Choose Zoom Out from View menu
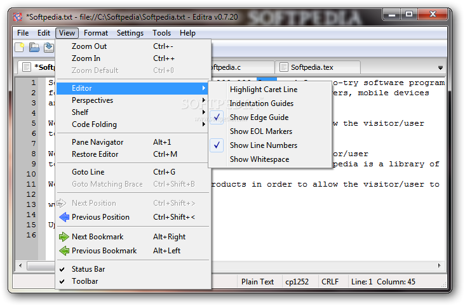Viewport: 465px width, 306px height. [x=133, y=46]
